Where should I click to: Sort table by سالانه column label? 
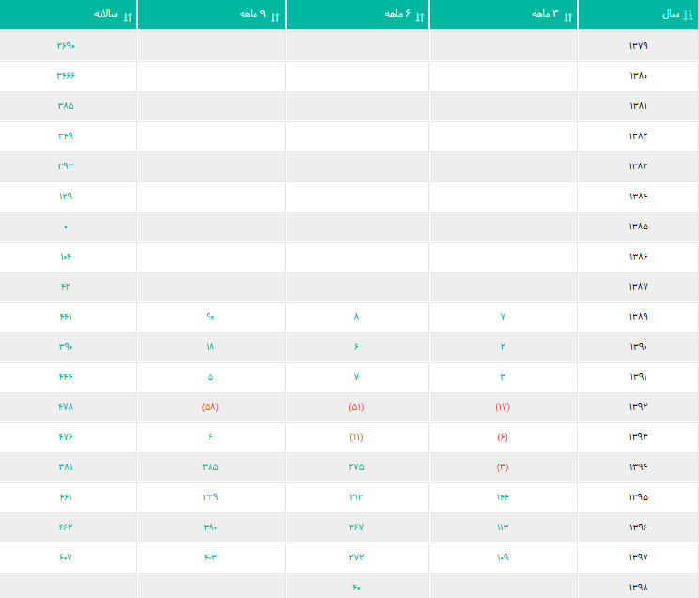pos(106,14)
